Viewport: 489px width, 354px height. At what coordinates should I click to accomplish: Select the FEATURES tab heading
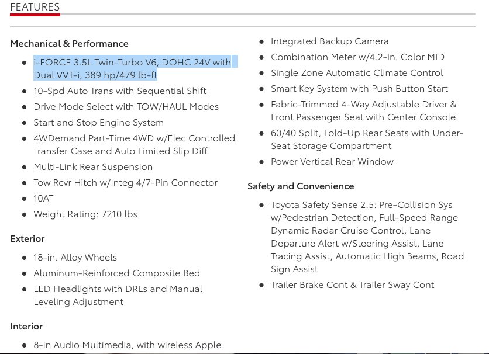pyautogui.click(x=35, y=7)
